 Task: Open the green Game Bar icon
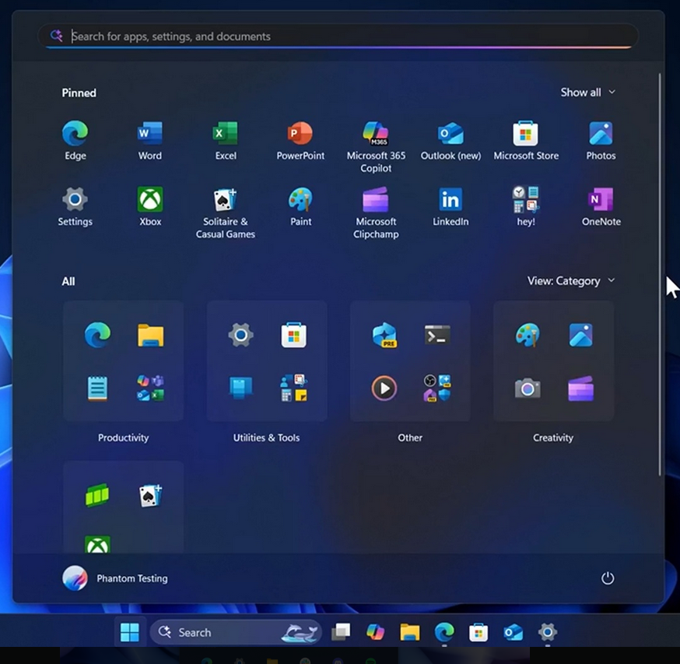point(97,496)
